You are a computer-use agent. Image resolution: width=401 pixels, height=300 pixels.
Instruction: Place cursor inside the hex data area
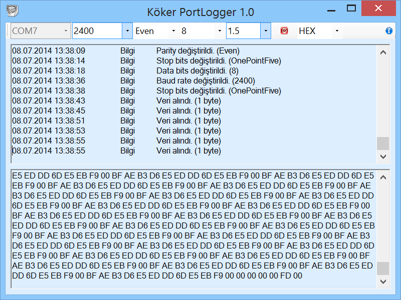(190, 225)
